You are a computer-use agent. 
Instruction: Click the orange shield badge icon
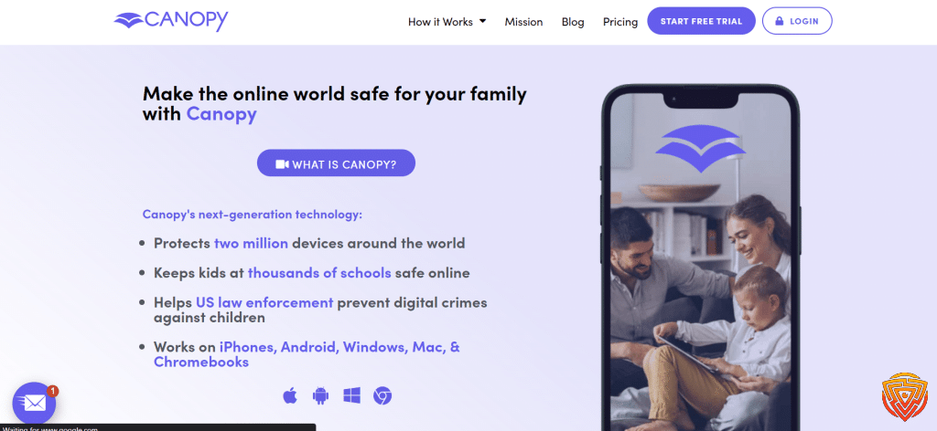point(904,397)
